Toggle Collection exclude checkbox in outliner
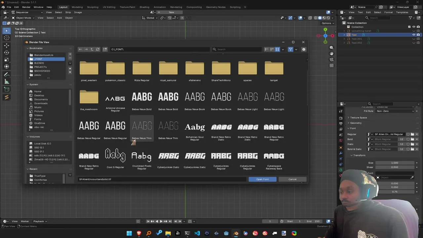Viewport: 423px width, 238px height. tap(409, 27)
